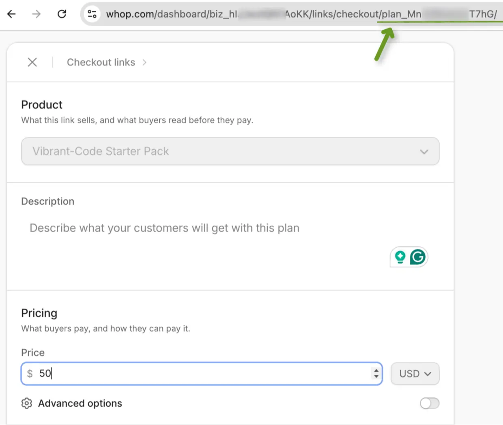
Task: Open the Checkout links breadcrumb
Action: point(101,62)
